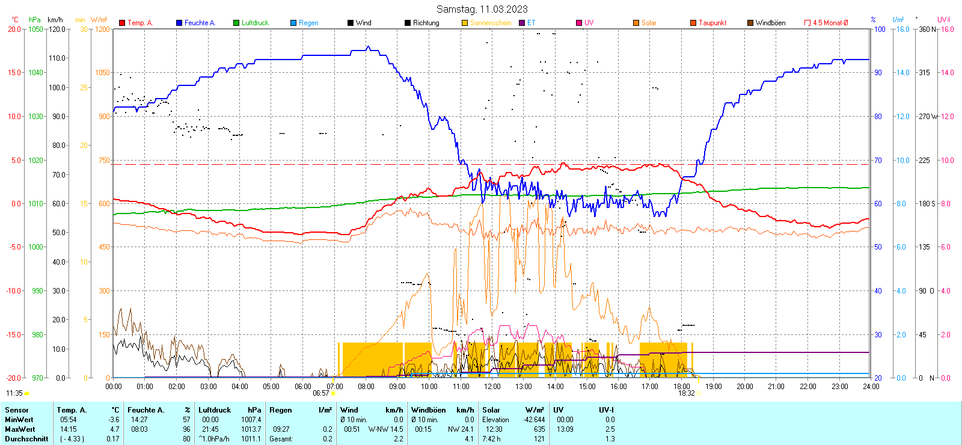Select the Luftdruck column header in the table
Image resolution: width=962 pixels, height=445 pixels.
click(215, 410)
